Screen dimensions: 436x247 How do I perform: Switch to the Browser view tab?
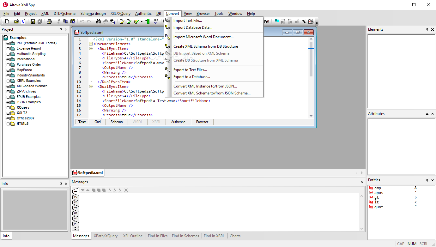(x=202, y=122)
